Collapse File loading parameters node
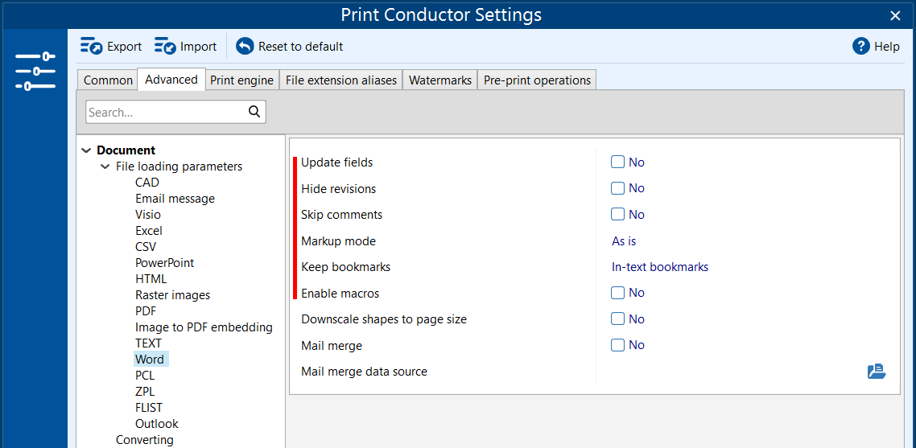Image resolution: width=916 pixels, height=448 pixels. click(105, 166)
